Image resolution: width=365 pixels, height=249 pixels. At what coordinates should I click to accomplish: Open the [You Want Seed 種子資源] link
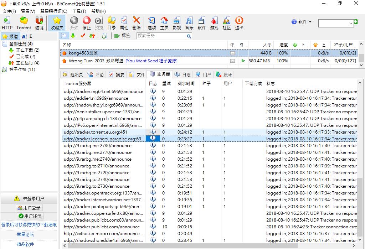pos(151,61)
